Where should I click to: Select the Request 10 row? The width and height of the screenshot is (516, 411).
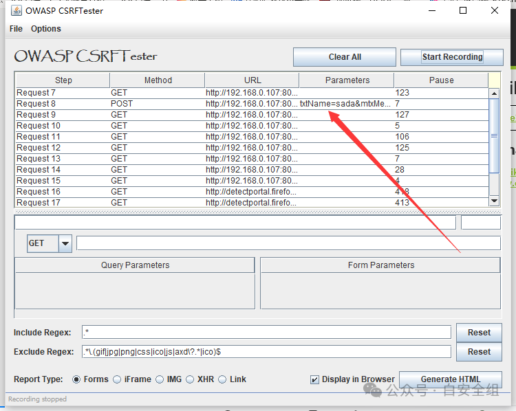(252, 126)
